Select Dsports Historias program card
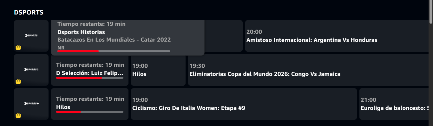 coord(128,38)
